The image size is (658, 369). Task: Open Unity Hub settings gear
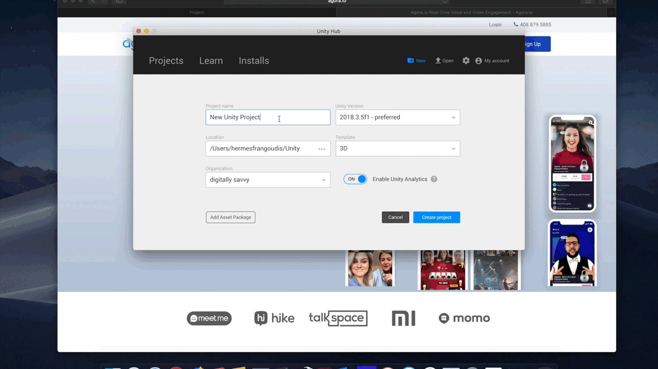pyautogui.click(x=466, y=61)
